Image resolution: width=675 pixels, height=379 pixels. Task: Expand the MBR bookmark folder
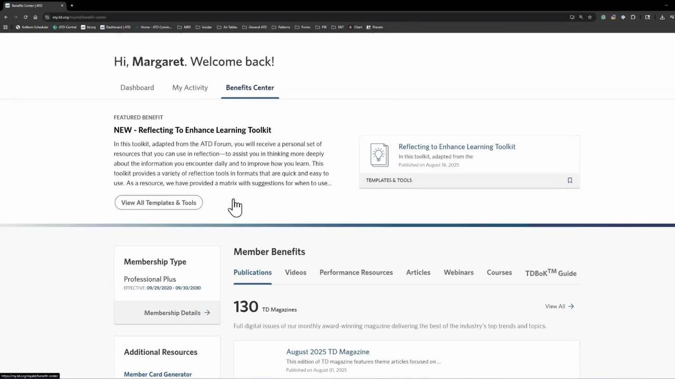click(x=184, y=27)
